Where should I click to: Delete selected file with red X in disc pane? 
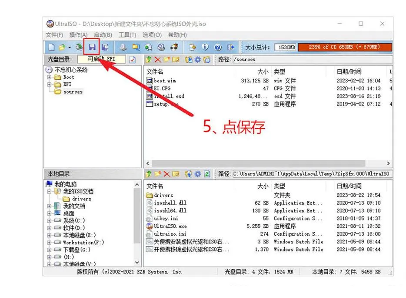(x=157, y=59)
